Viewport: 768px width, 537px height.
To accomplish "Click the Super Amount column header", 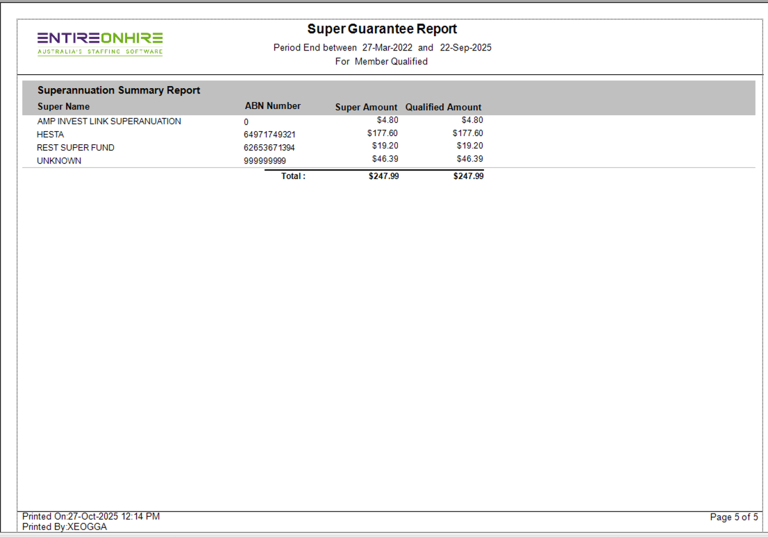I will point(366,108).
